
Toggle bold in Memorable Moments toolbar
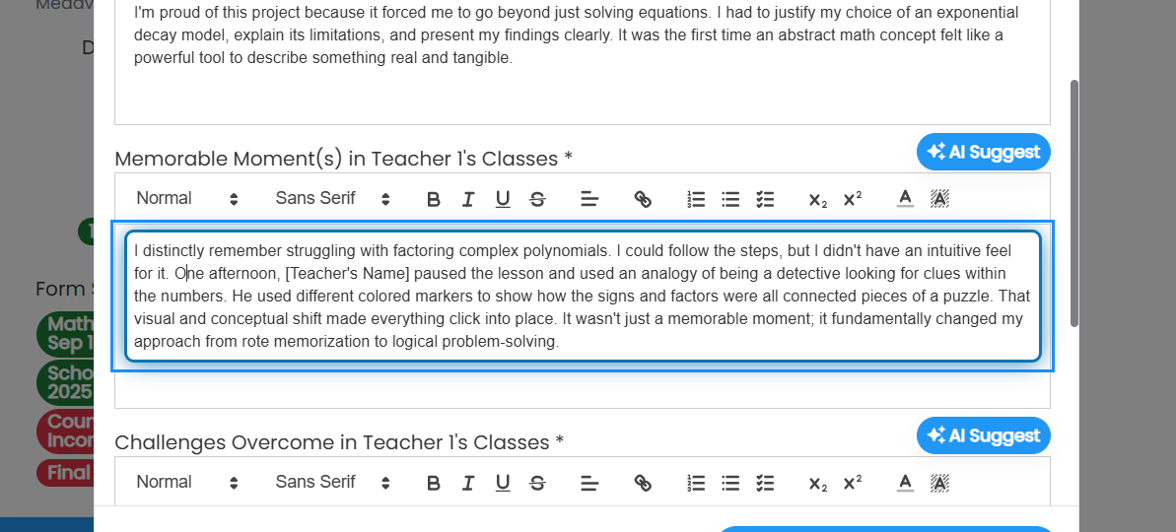[x=433, y=199]
